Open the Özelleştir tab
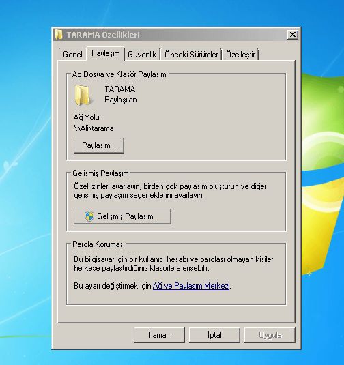The height and width of the screenshot is (365, 344). point(240,54)
